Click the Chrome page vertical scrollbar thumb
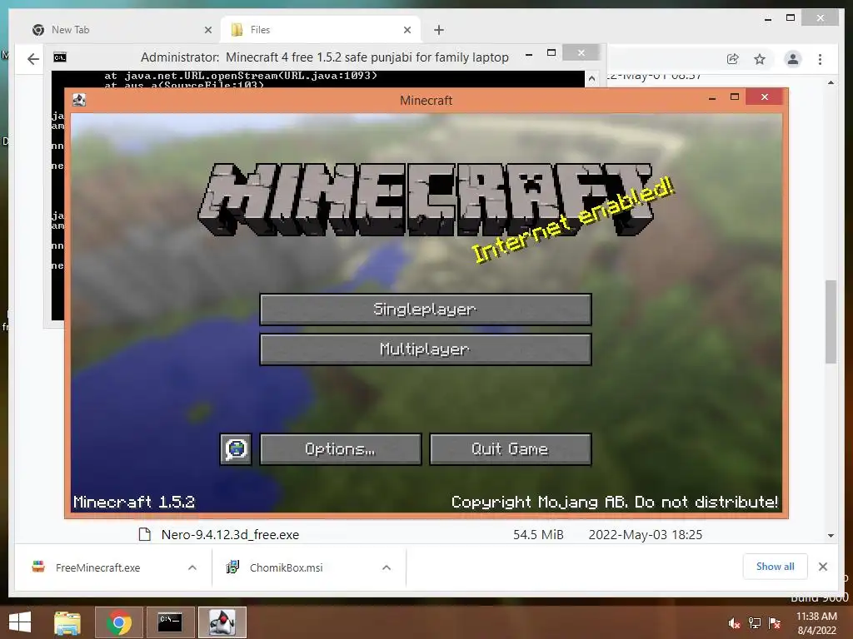853x639 pixels. coord(831,322)
